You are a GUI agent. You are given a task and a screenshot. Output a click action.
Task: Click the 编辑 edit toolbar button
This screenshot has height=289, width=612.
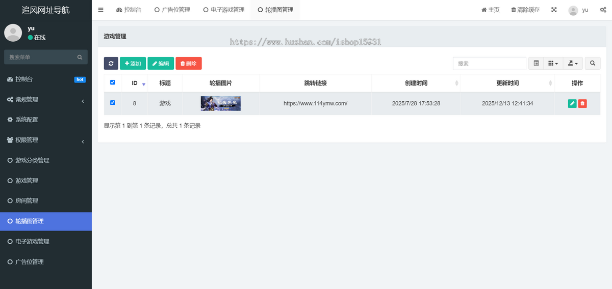pyautogui.click(x=161, y=63)
